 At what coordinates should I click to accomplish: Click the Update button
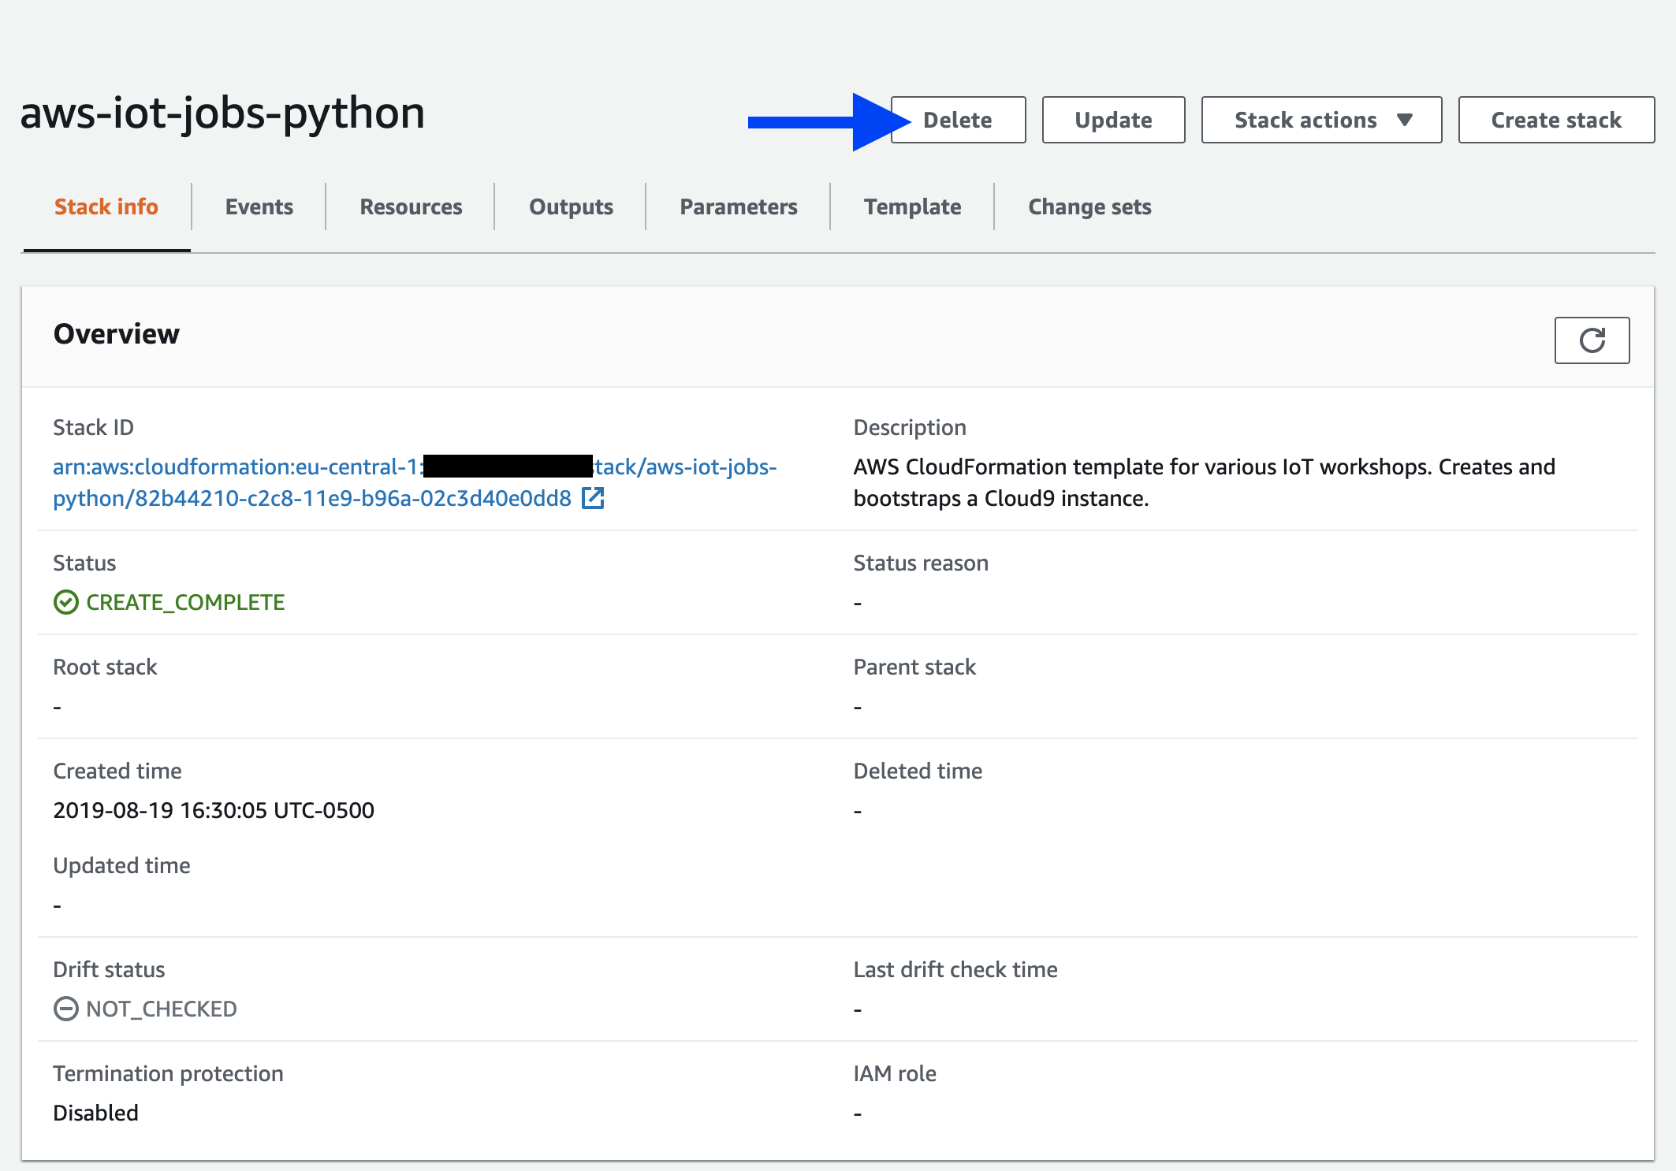[1112, 120]
